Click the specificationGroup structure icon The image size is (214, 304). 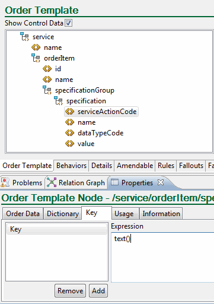coord(47,90)
